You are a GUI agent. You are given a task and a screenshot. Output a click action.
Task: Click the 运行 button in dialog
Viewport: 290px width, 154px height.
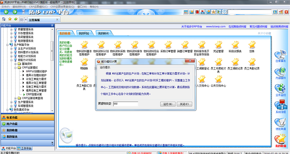168,104
